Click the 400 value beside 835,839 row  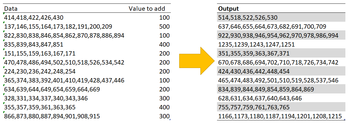[164, 45]
